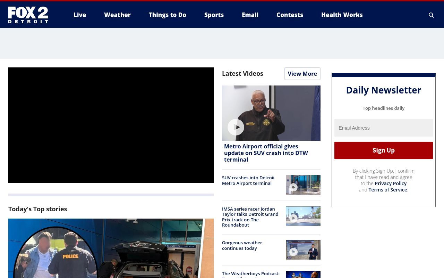Open the top story police image
Viewport: 444px width, 278px height.
pos(111,248)
